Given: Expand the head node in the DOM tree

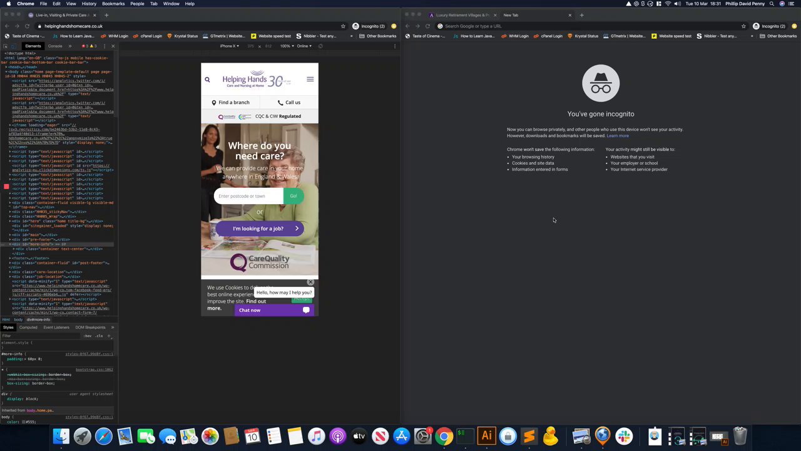Looking at the screenshot, I should coord(7,67).
